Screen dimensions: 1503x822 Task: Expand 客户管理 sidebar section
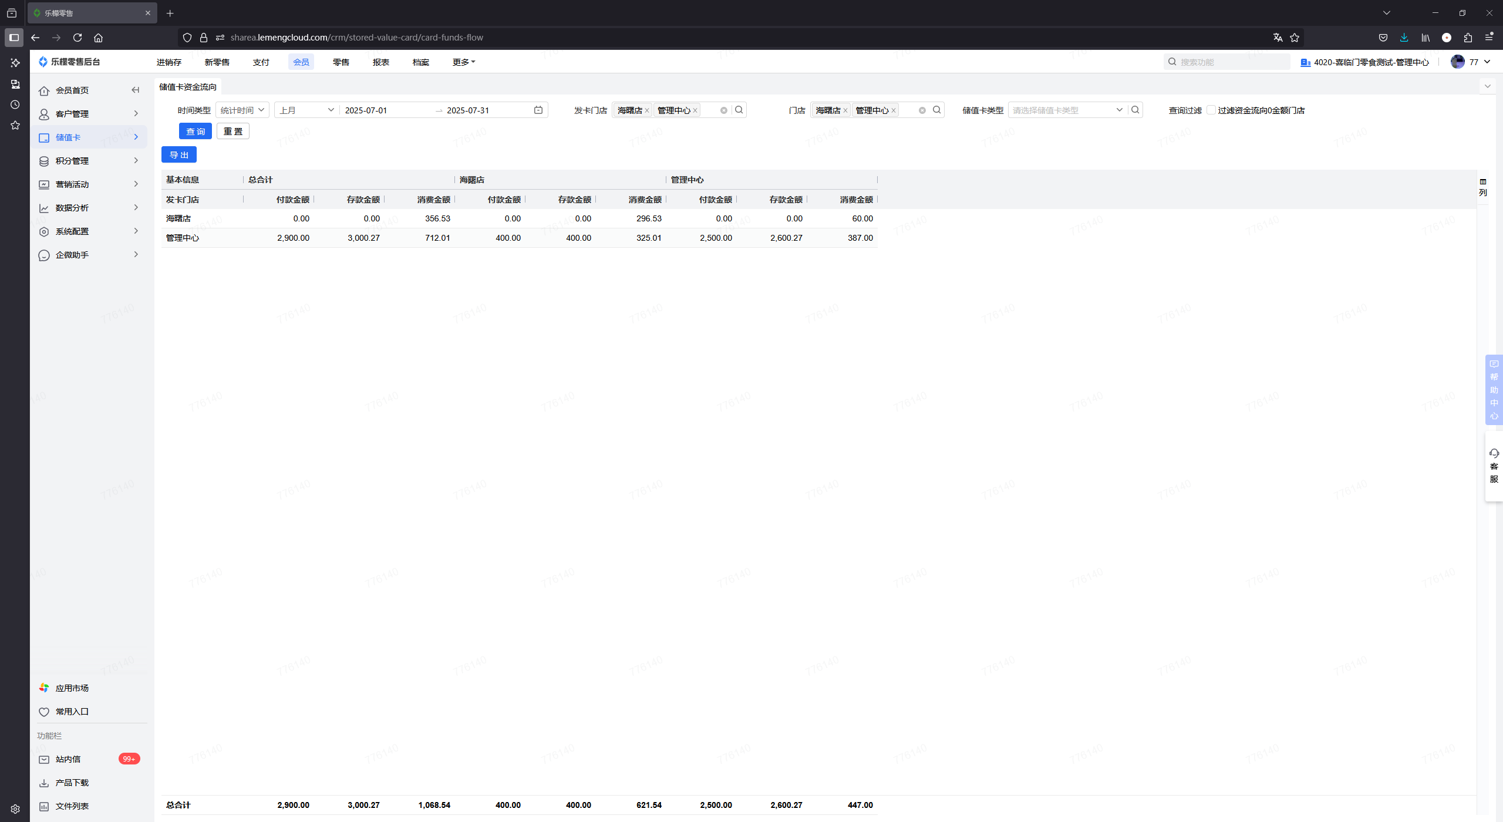[x=89, y=114]
